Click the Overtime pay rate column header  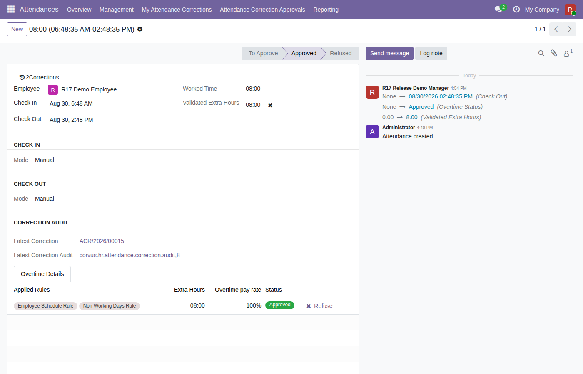(x=238, y=290)
